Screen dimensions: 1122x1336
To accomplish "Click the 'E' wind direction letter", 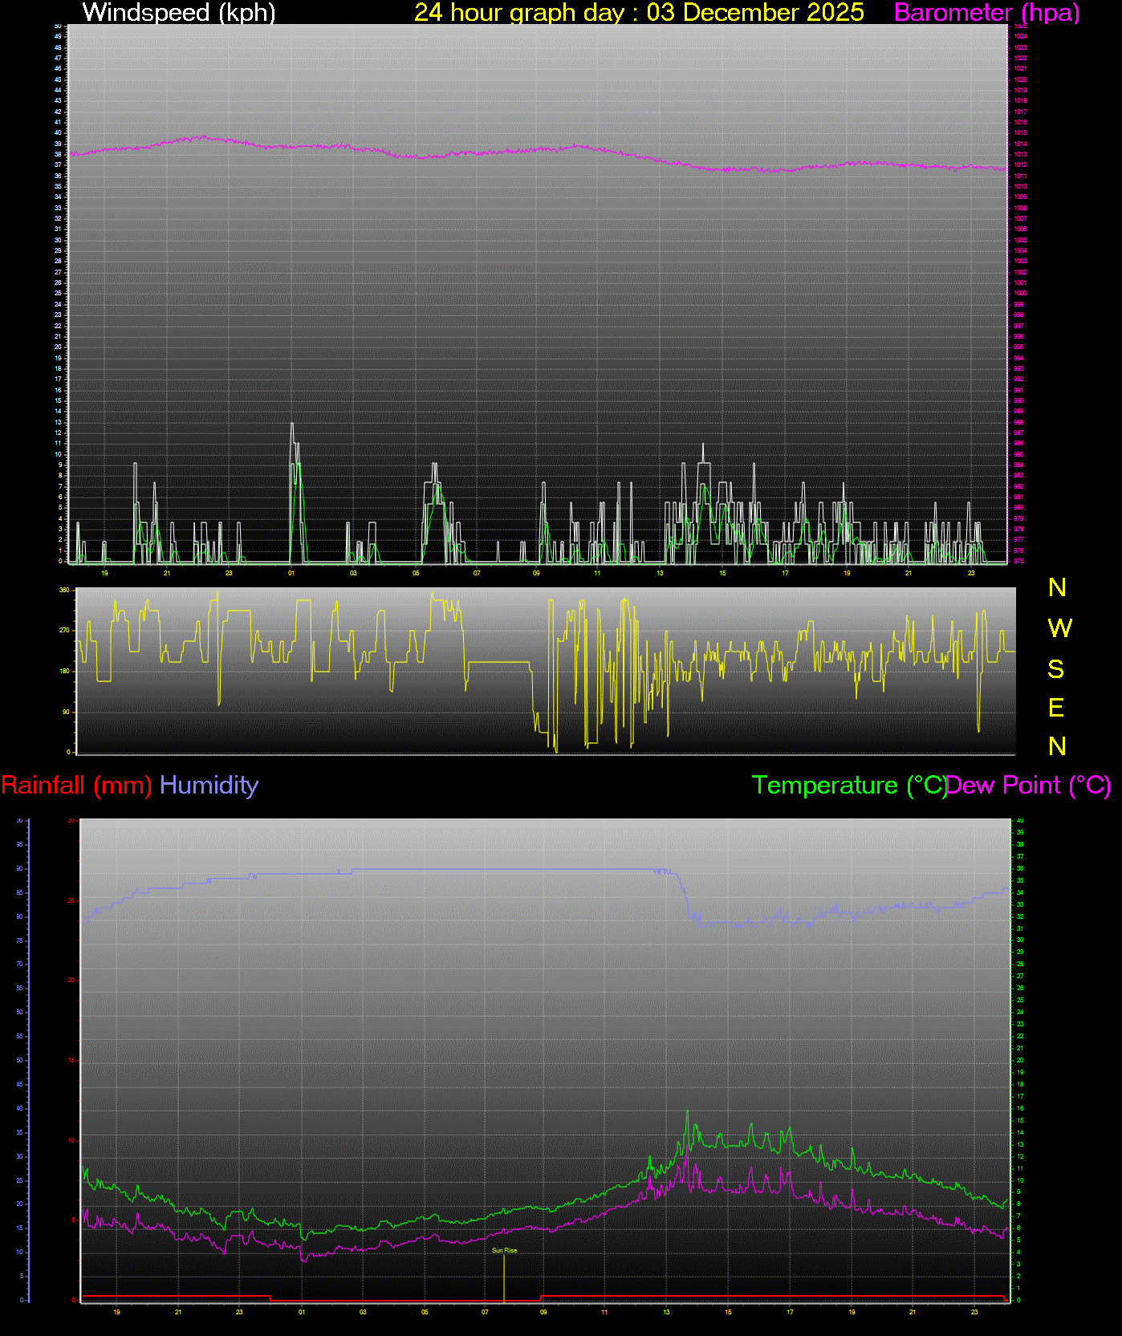I will click(x=1056, y=708).
